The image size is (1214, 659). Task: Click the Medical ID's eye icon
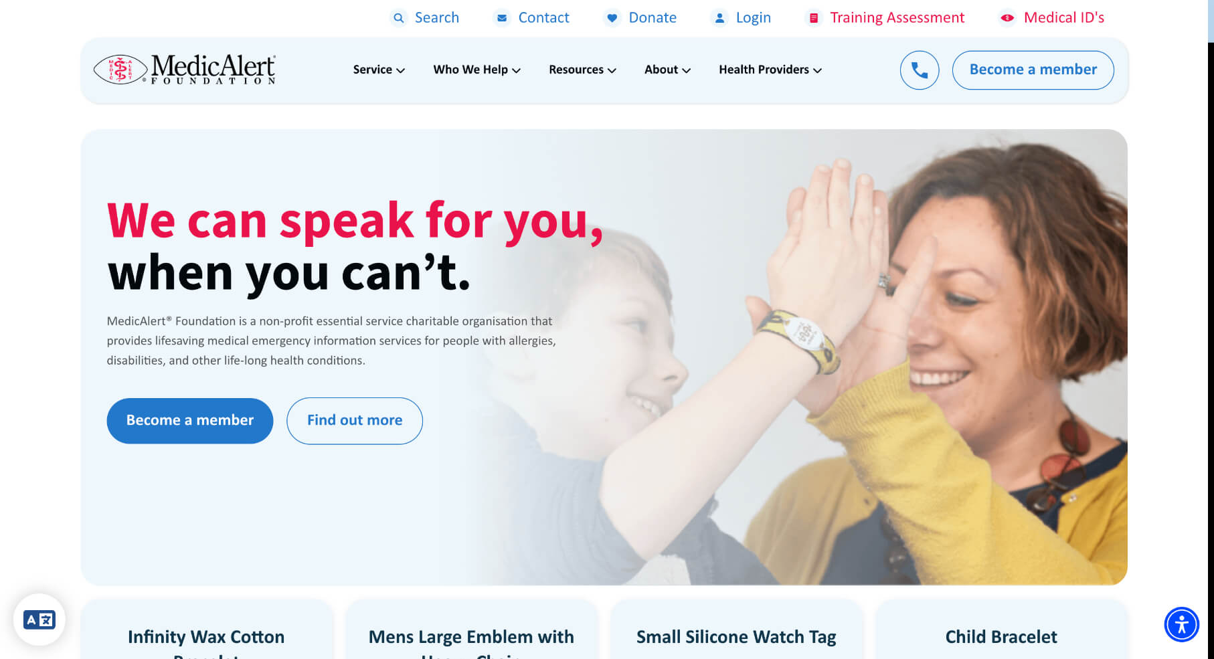pyautogui.click(x=1007, y=18)
